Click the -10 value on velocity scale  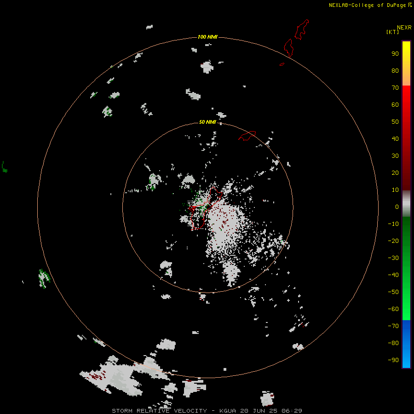(x=393, y=224)
